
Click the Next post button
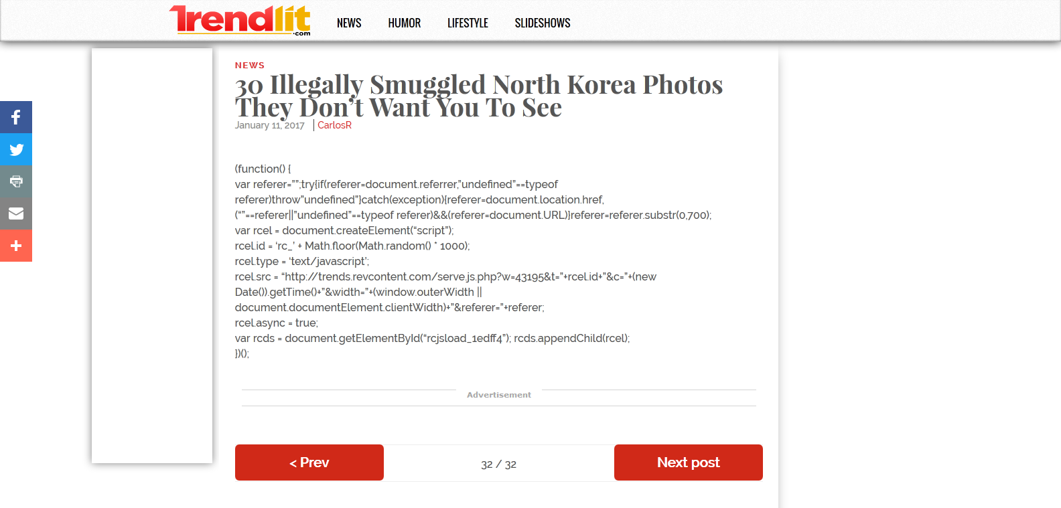pos(689,462)
